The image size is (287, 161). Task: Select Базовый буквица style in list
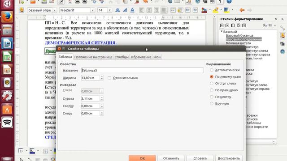coord(239,35)
